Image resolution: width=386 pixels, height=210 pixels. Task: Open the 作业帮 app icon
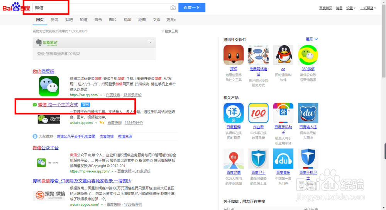(258, 113)
